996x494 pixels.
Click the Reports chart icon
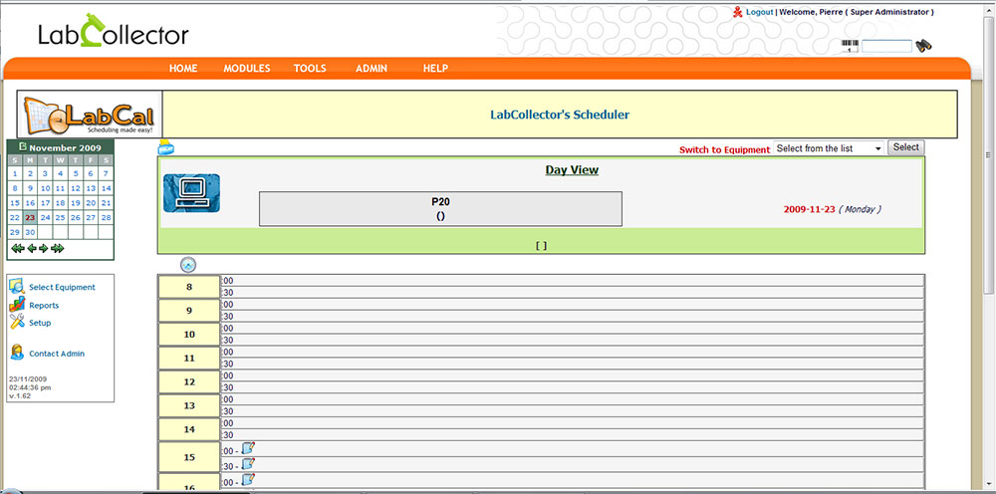17,305
